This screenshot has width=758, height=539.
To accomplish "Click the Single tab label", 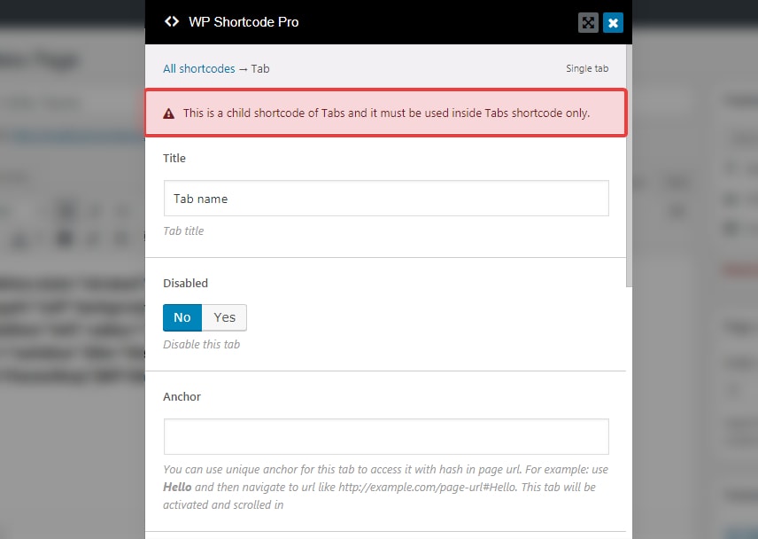I will (587, 68).
